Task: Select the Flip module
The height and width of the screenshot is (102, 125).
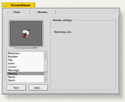Action: (x=25, y=60)
